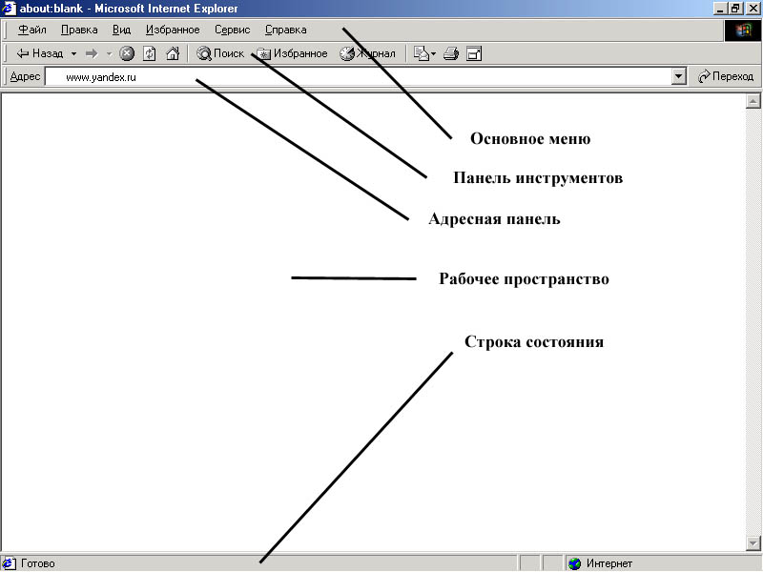Open the Правка menu
The image size is (763, 572).
click(x=79, y=30)
